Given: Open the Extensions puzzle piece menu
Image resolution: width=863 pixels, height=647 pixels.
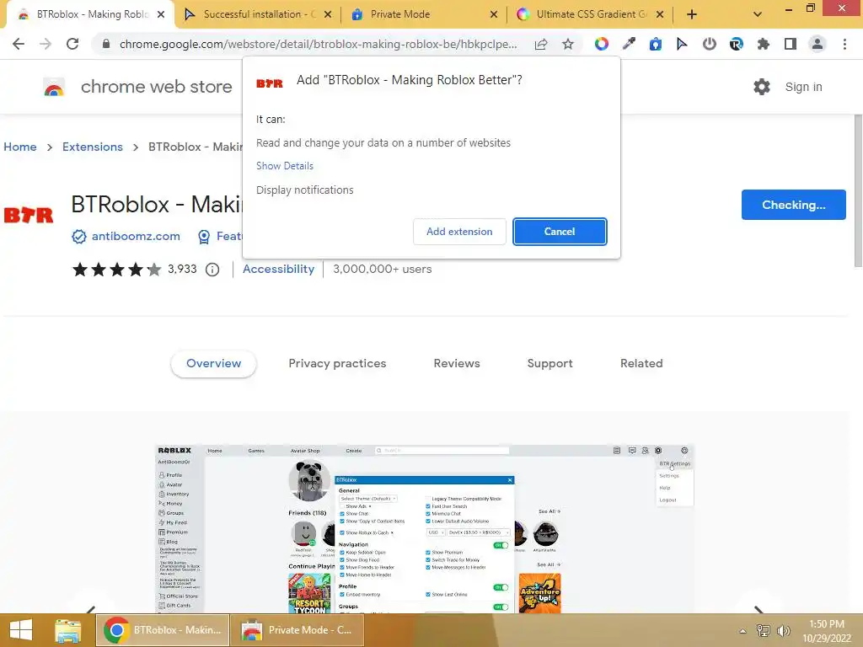Looking at the screenshot, I should point(763,44).
